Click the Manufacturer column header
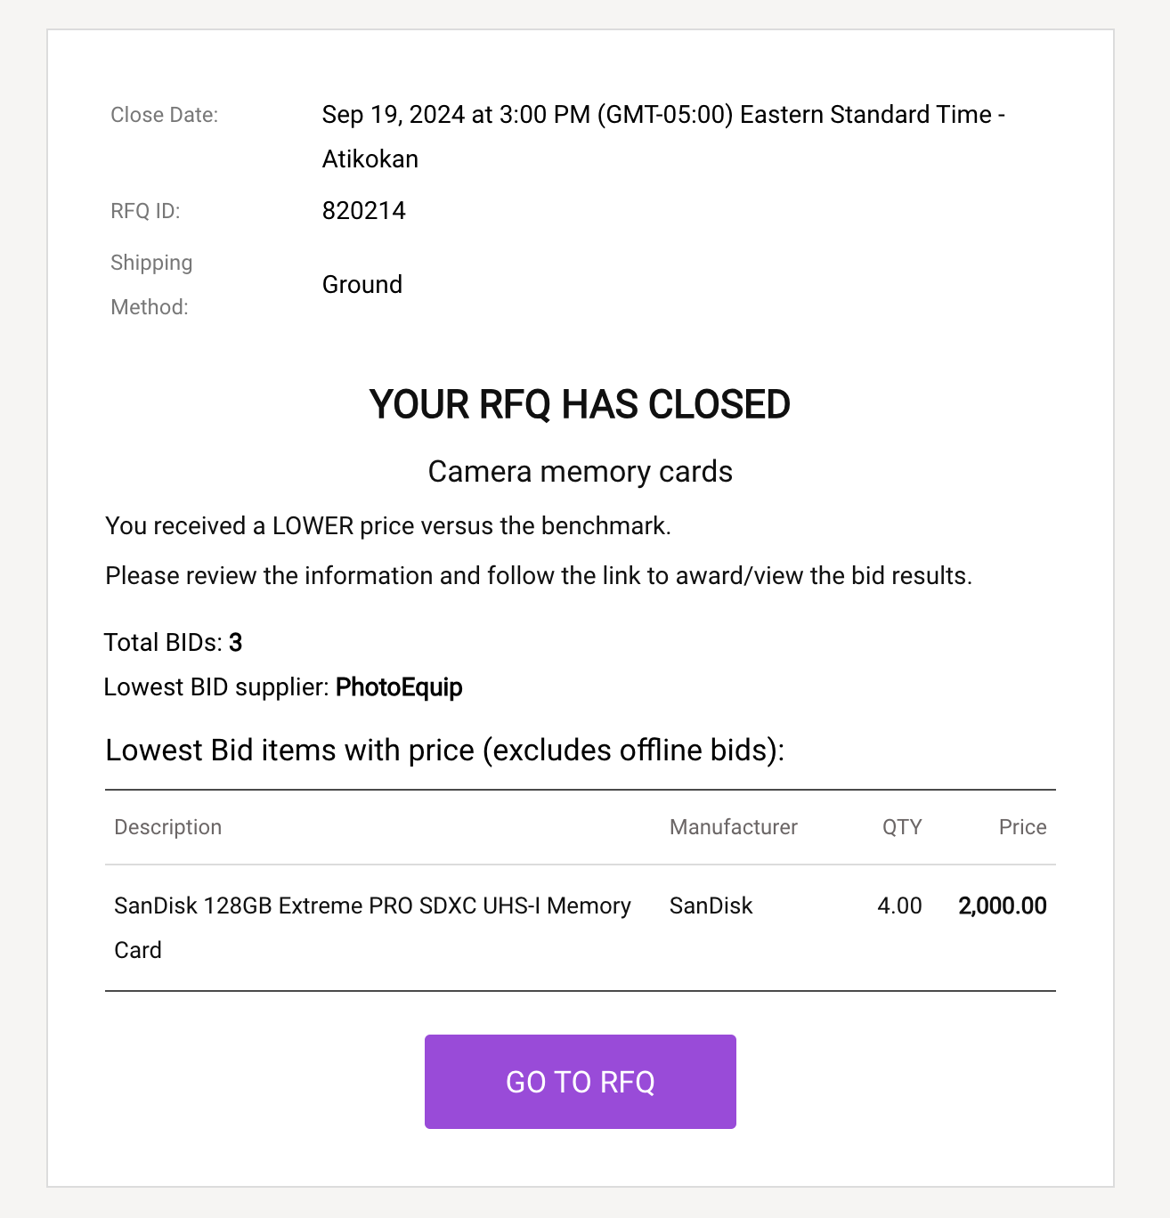 coord(733,827)
